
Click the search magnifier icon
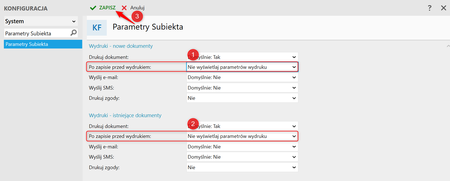[x=74, y=33]
